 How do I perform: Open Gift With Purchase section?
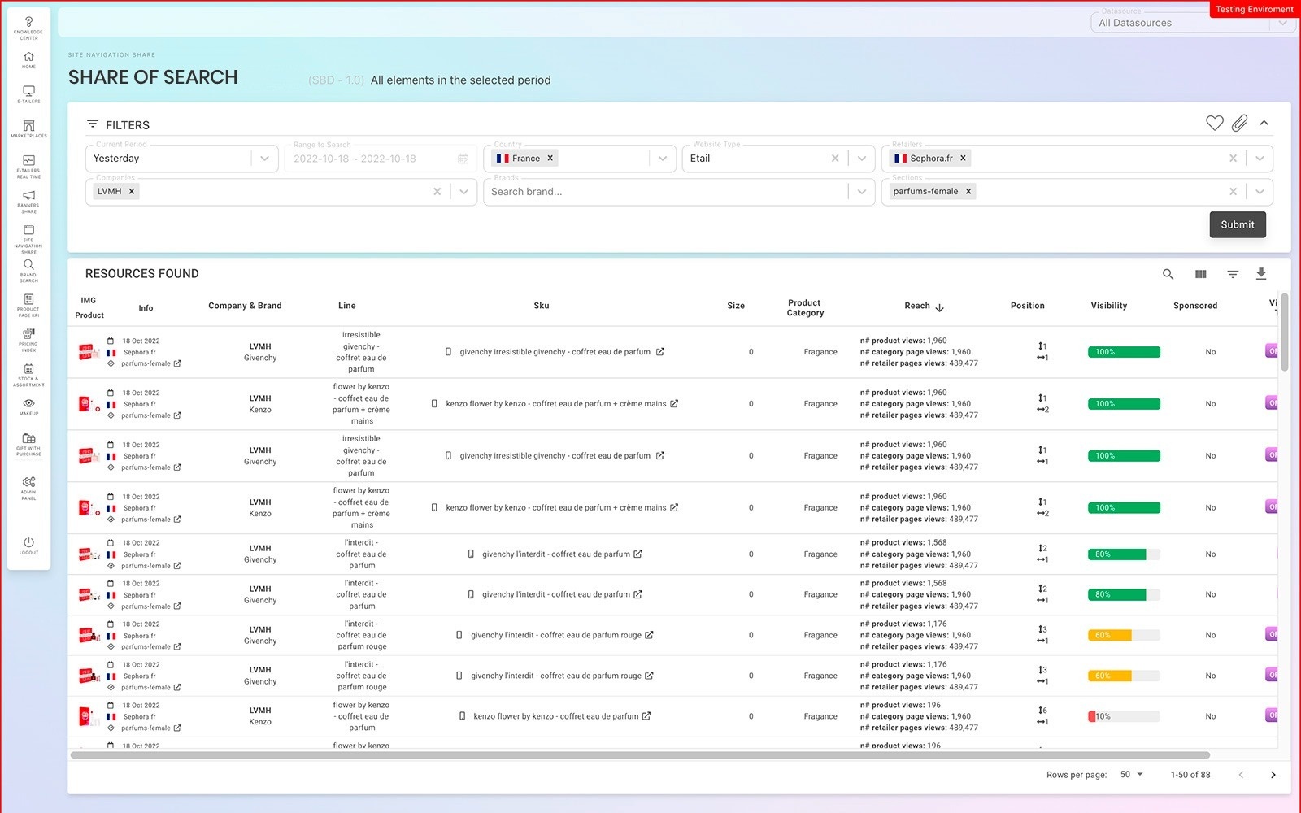pos(28,445)
